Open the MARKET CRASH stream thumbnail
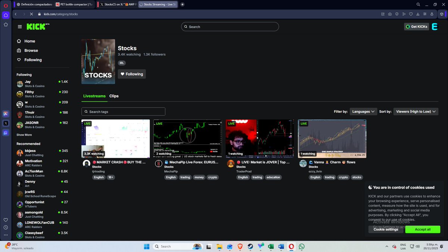This screenshot has width=448, height=252. [116, 139]
